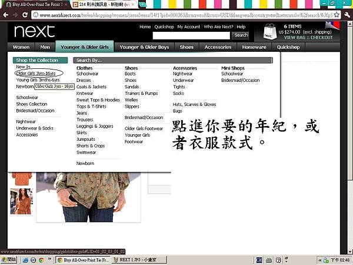Open the Men navigation menu
The height and width of the screenshot is (265, 353).
coord(45,47)
